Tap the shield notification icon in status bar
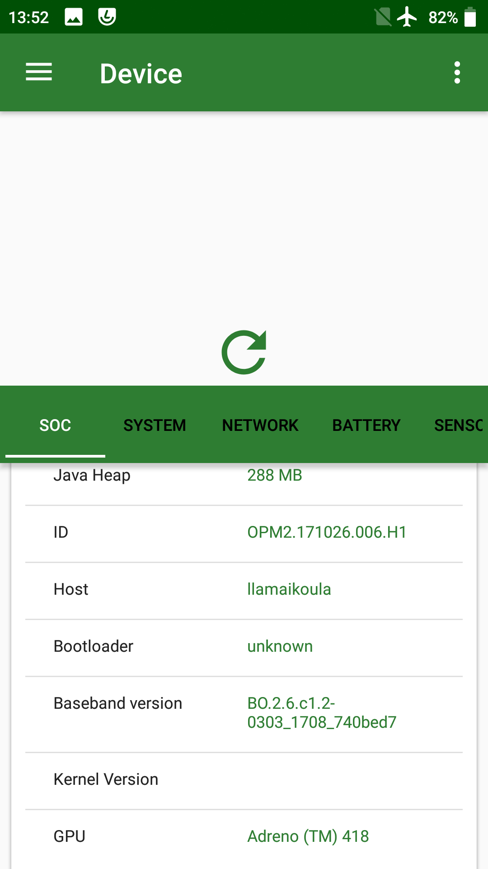The width and height of the screenshot is (488, 869). pos(107,17)
